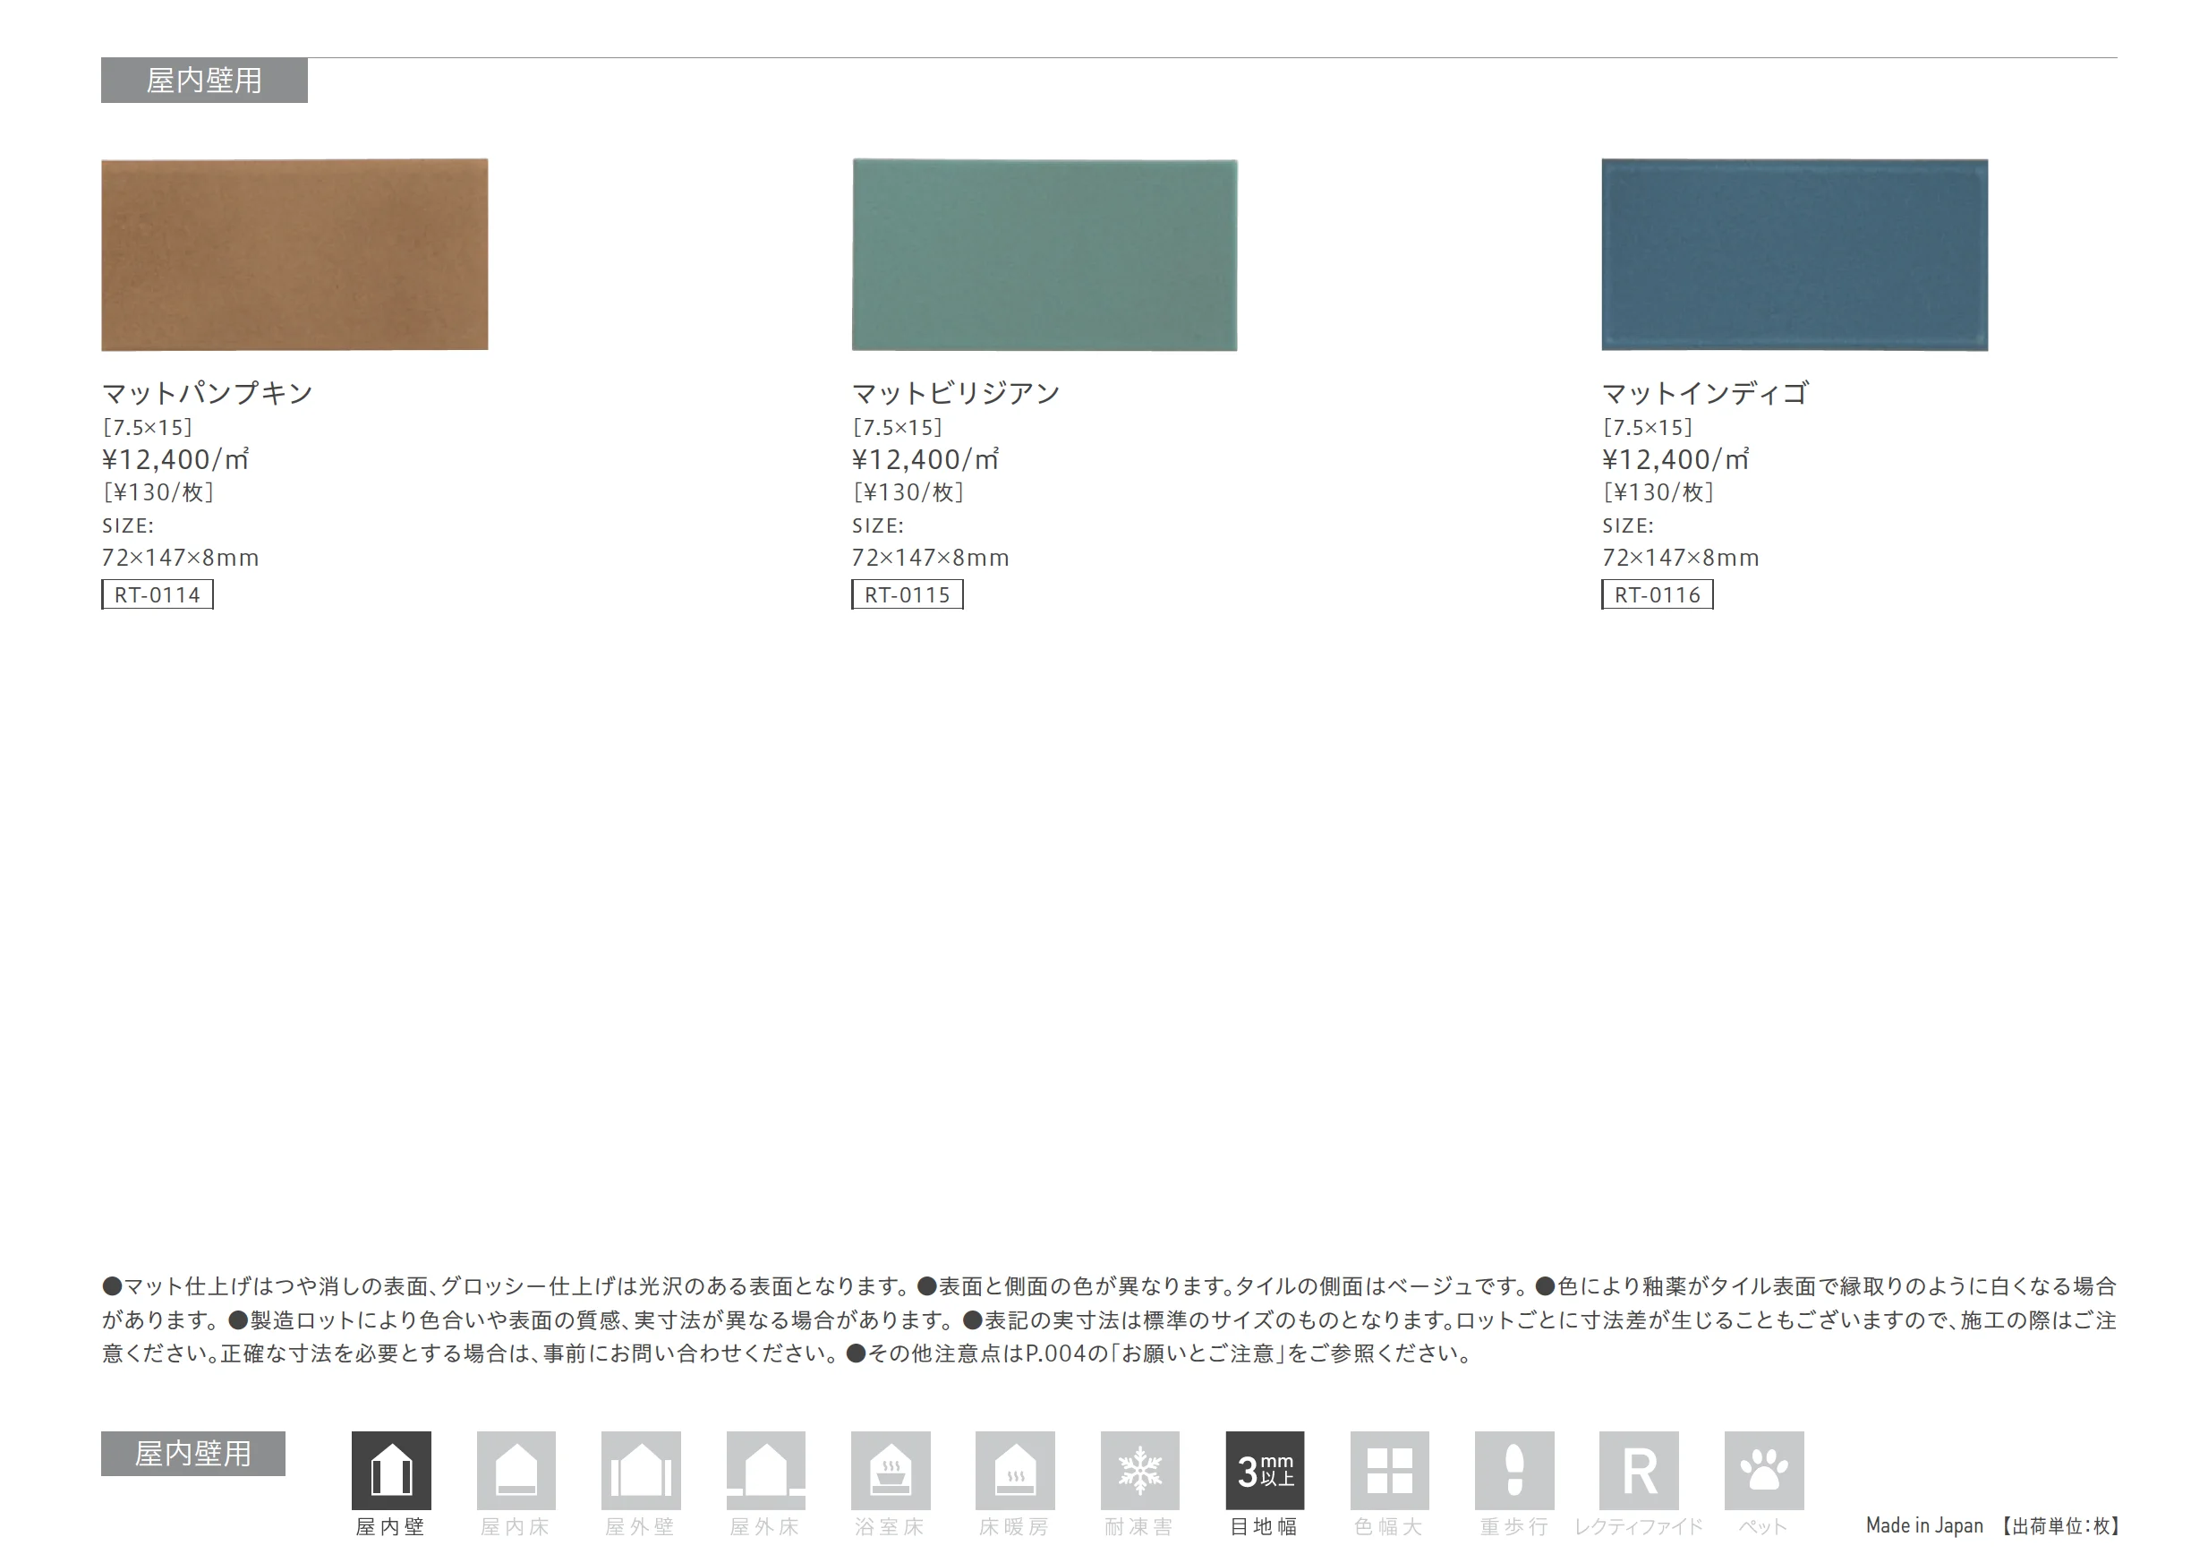Viewport: 2191px width, 1554px height.
Task: Click 72×147×8mm size under マットインディゴ
Action: (x=1681, y=558)
